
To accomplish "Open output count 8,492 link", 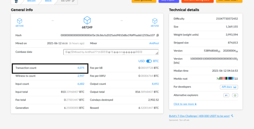I will pyautogui.click(x=155, y=84).
